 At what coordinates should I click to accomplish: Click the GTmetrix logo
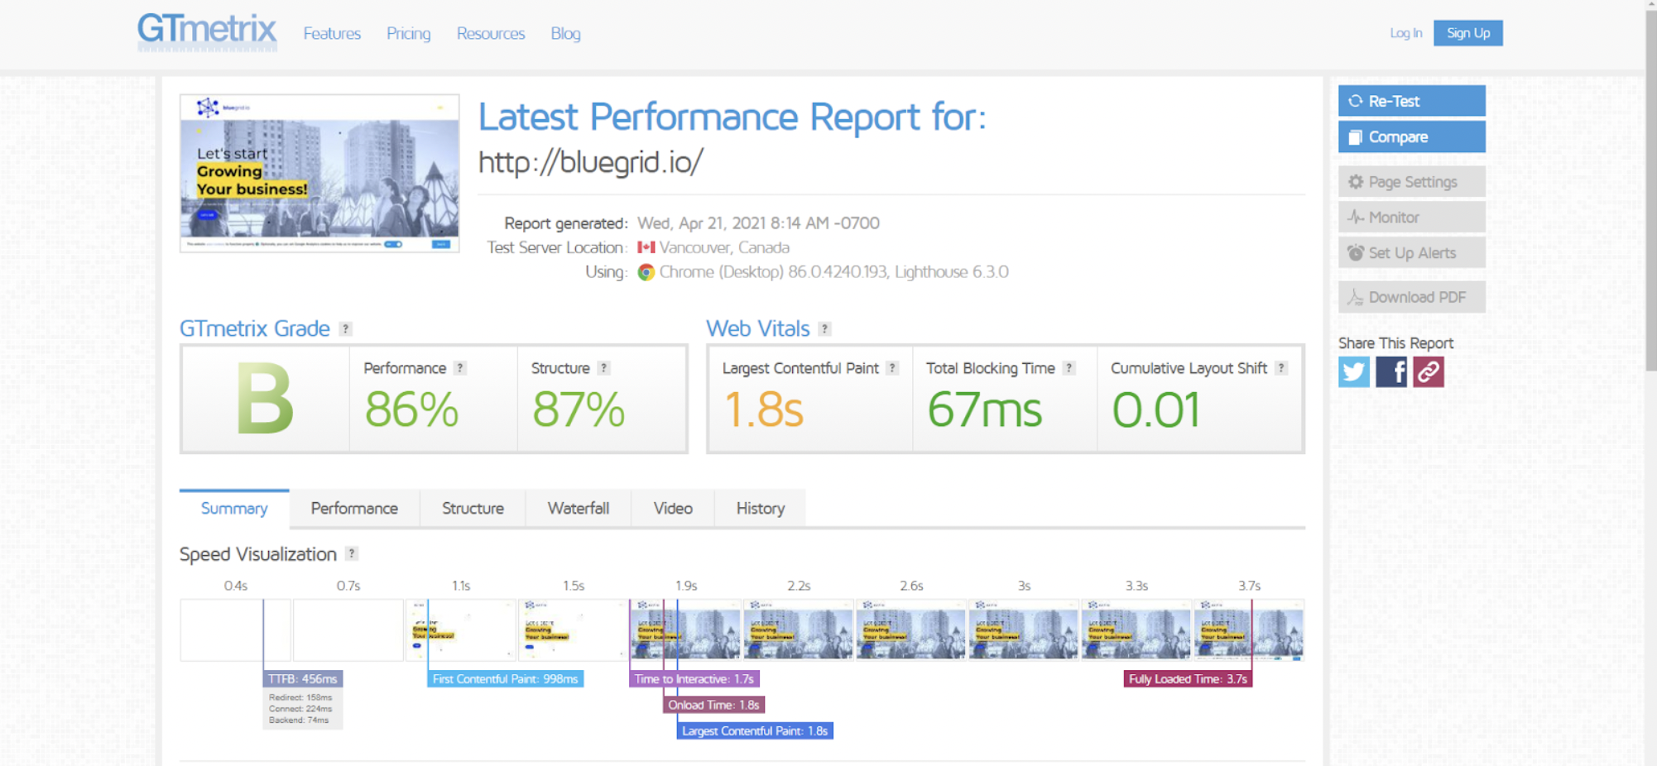click(x=207, y=32)
